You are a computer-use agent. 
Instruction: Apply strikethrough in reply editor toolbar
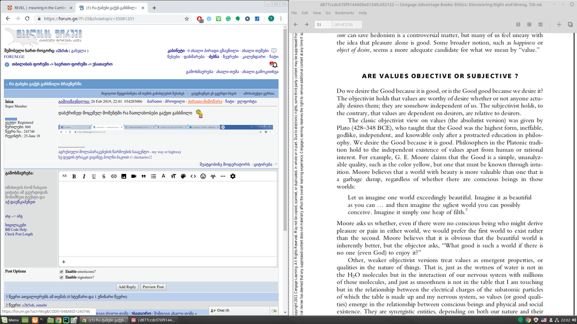[104, 176]
